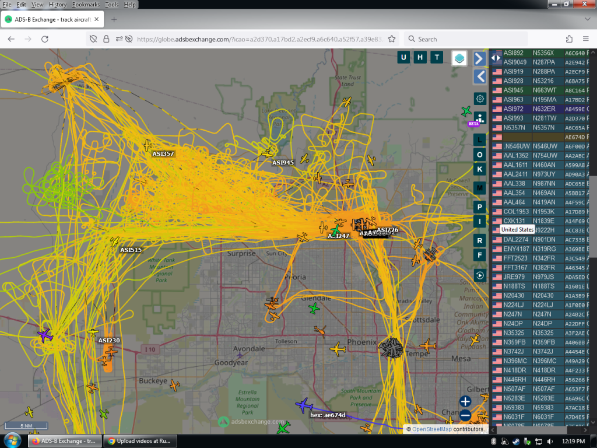Toggle the I map option
597x448 pixels.
(x=480, y=221)
